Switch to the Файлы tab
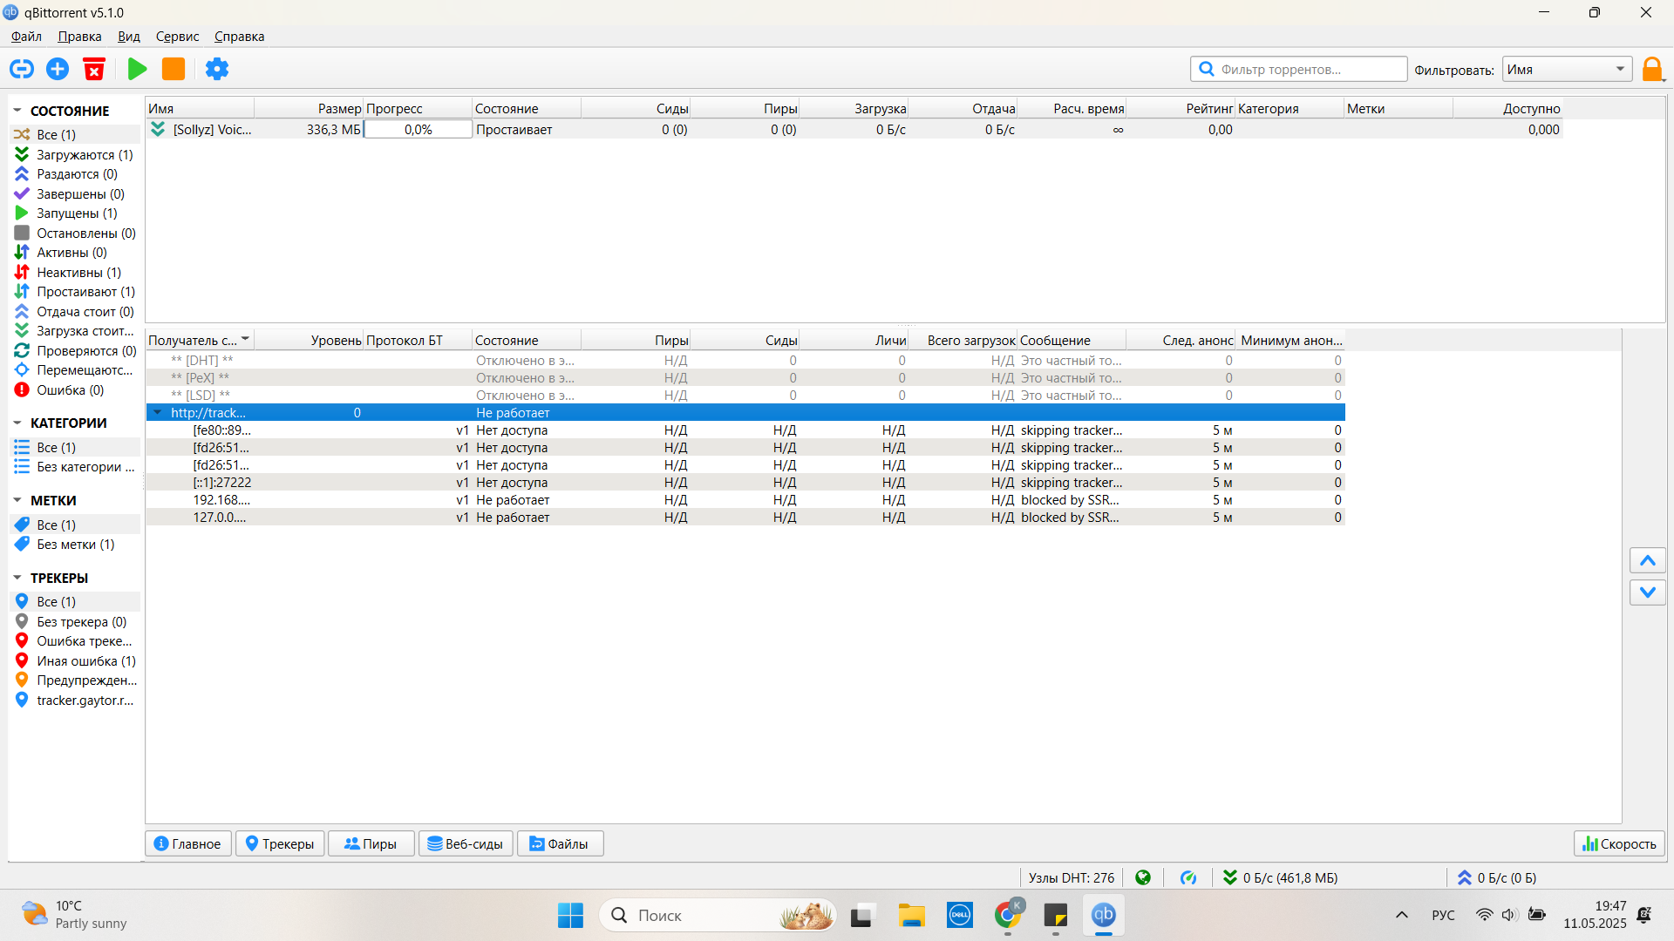Image resolution: width=1674 pixels, height=941 pixels. 560,843
